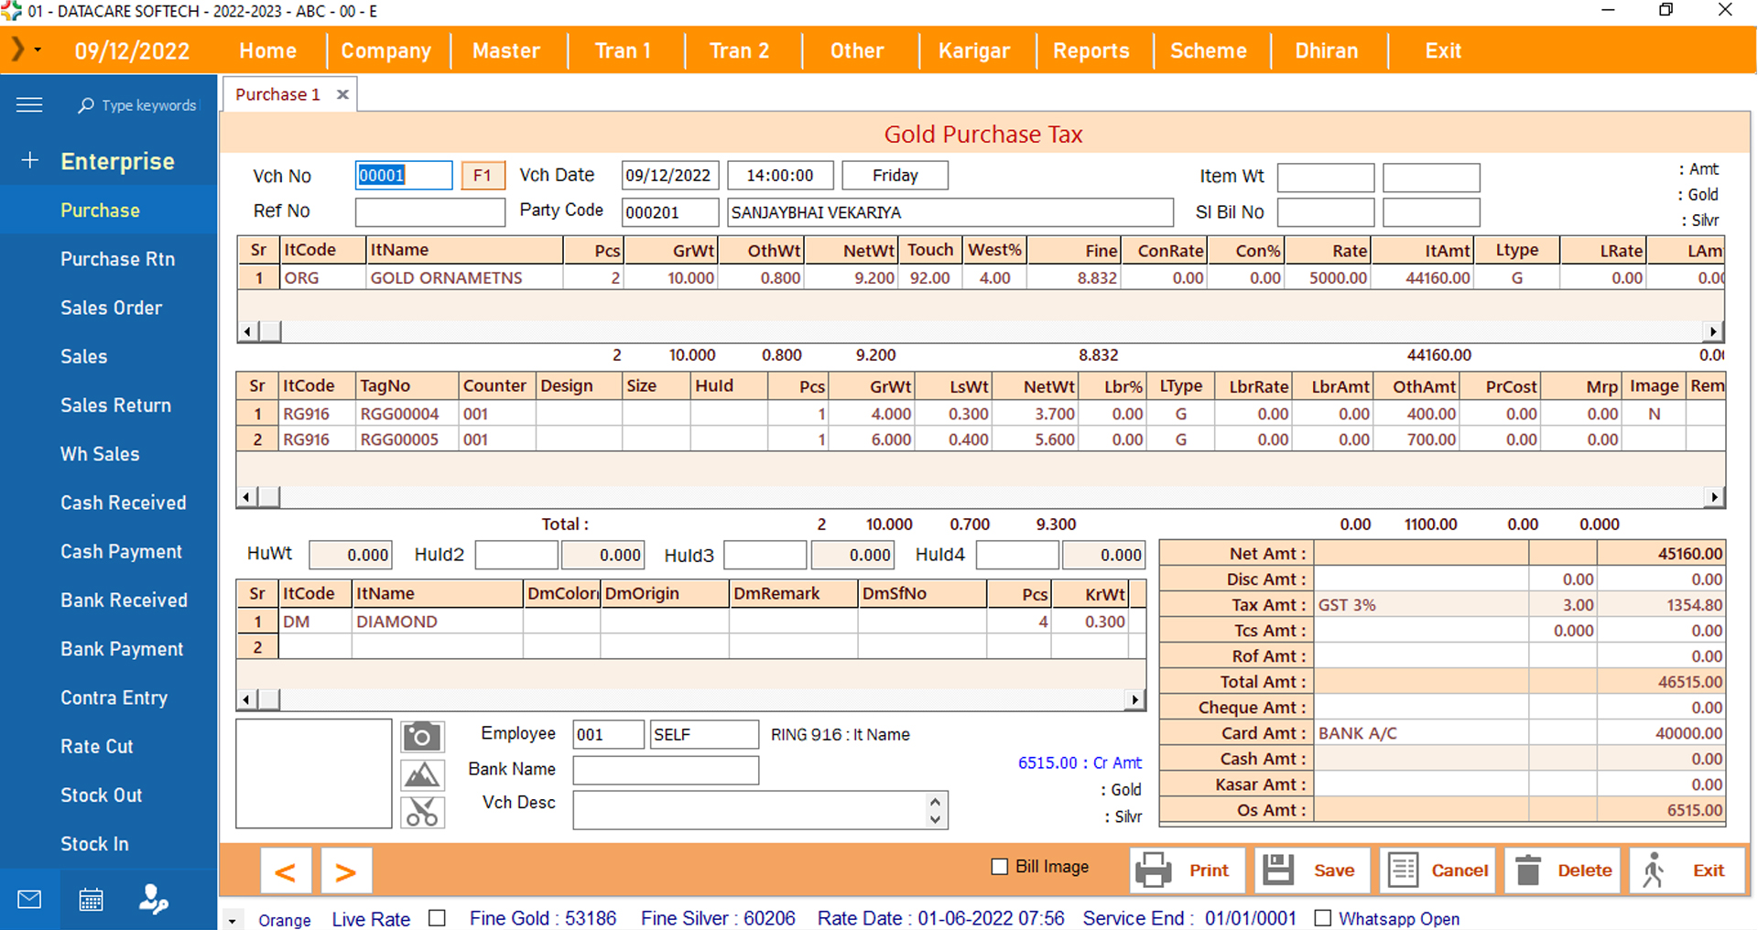Toggle the Live Rate checkbox
1758x930 pixels.
(438, 917)
